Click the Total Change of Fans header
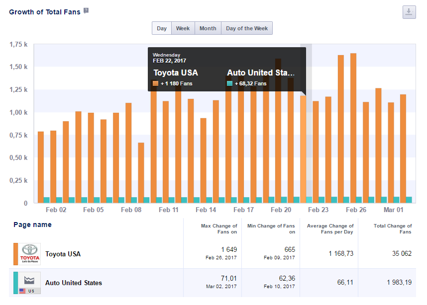Image resolution: width=427 pixels, height=305 pixels. 392,229
